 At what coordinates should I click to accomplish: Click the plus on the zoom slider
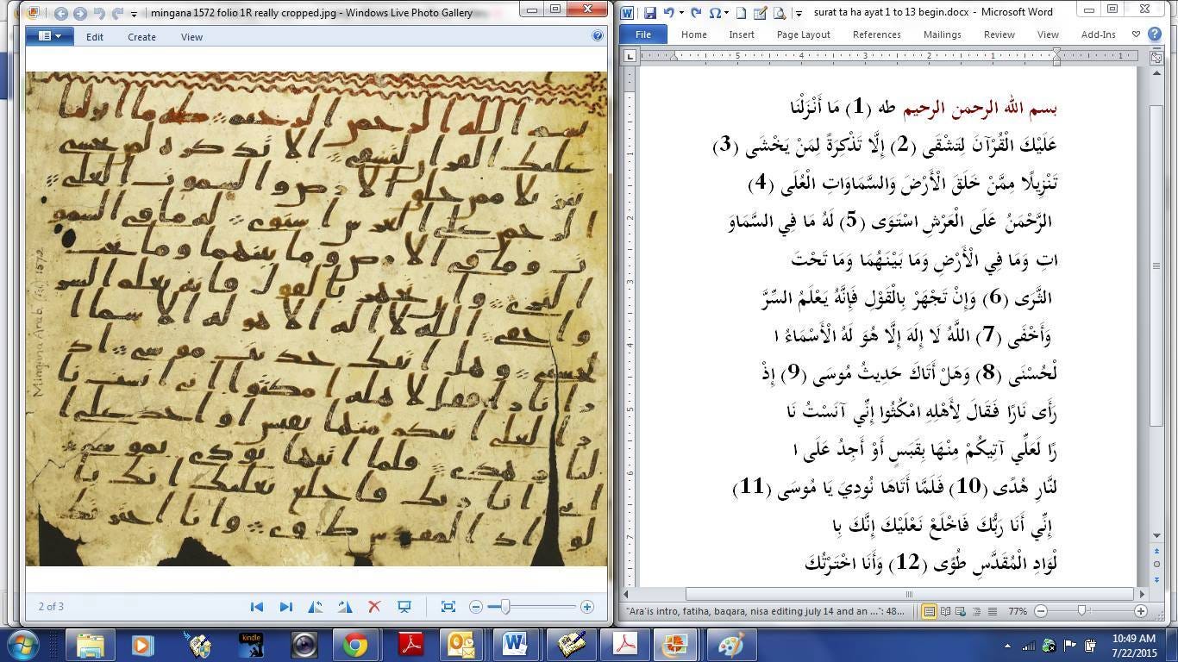587,606
